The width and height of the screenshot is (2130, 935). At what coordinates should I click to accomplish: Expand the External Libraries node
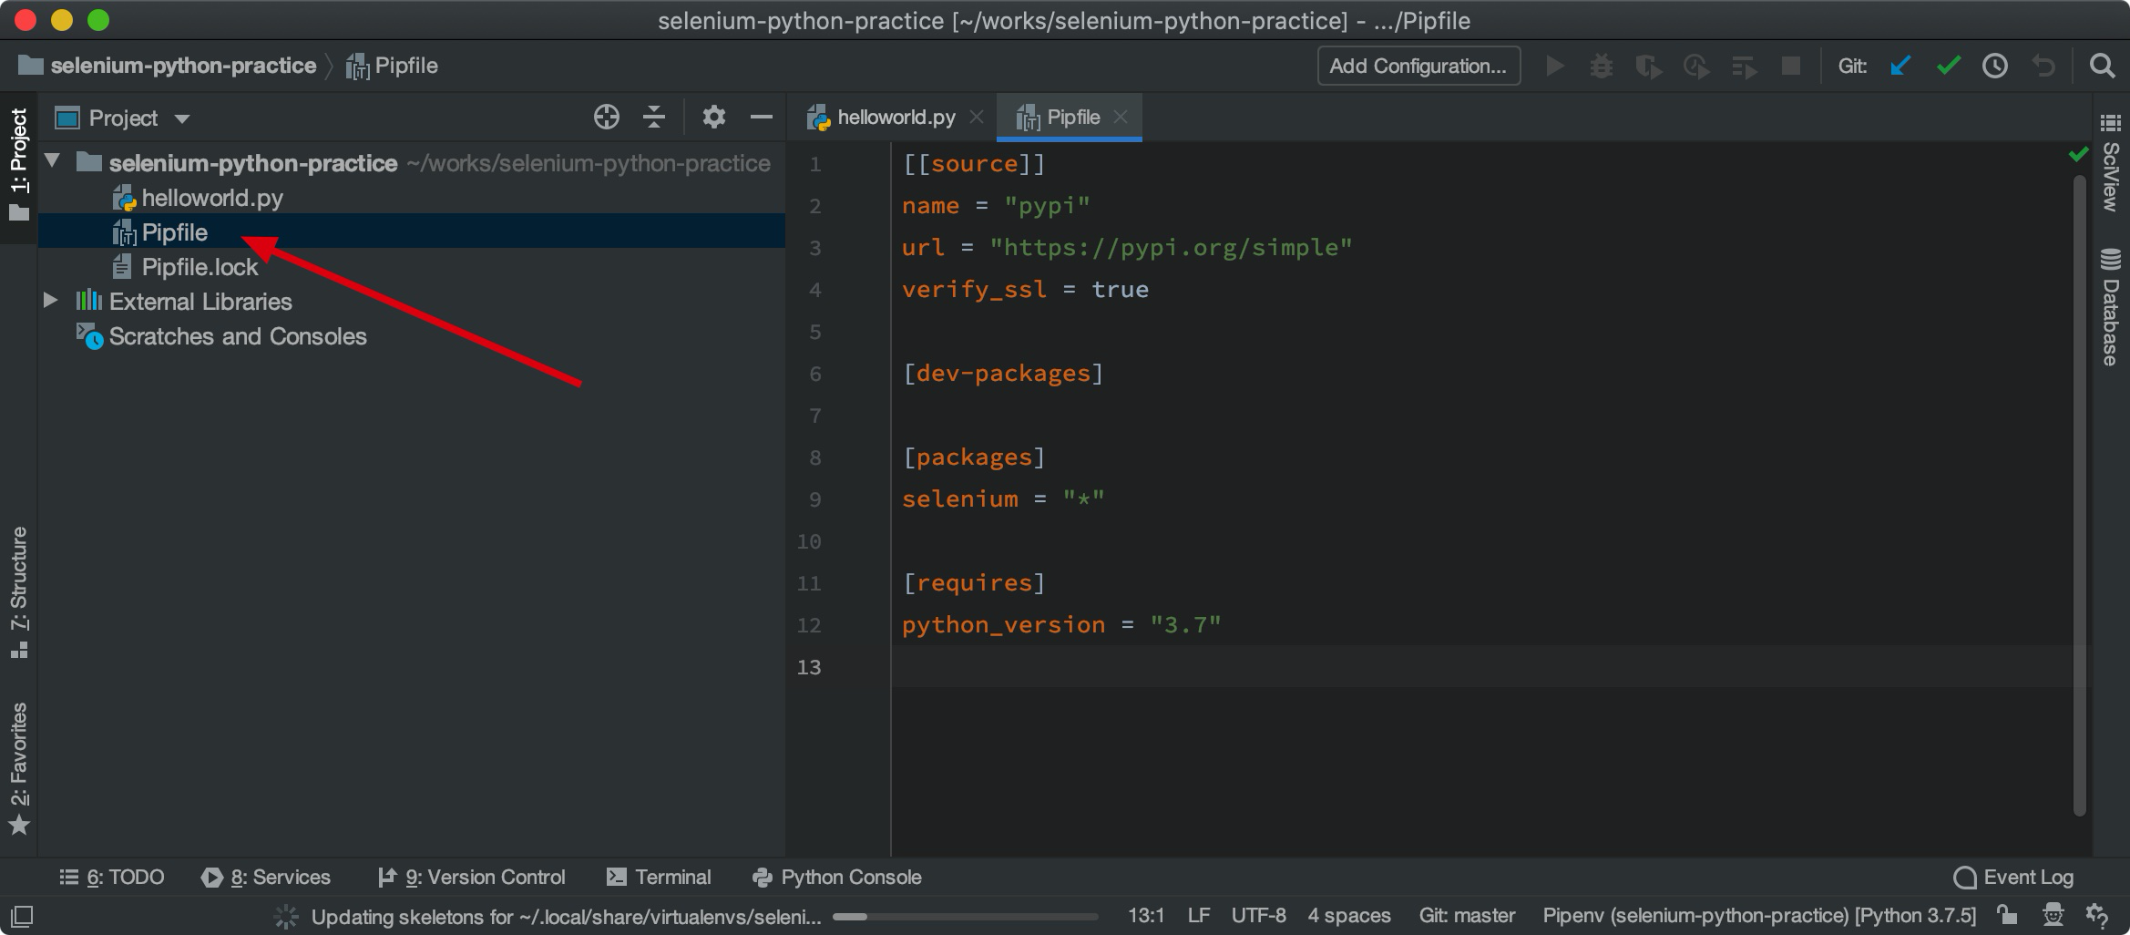click(x=51, y=300)
